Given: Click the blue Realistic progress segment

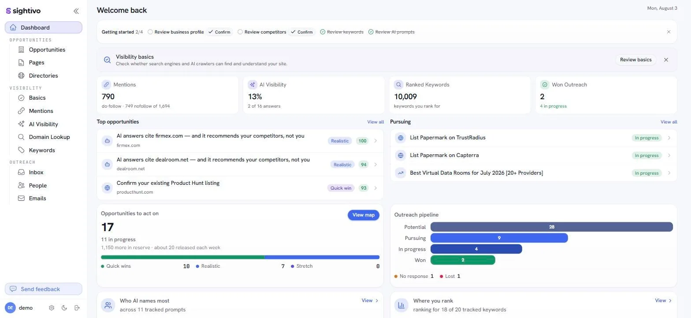Looking at the screenshot, I should click(x=322, y=257).
